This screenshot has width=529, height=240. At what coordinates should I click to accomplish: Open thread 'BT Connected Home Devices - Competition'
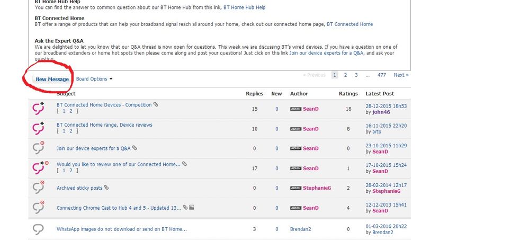click(x=104, y=105)
